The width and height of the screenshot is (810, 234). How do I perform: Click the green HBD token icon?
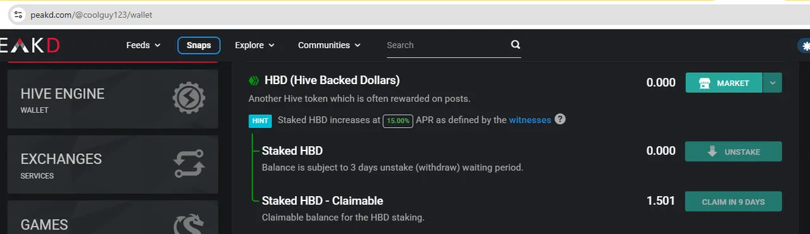click(x=254, y=80)
